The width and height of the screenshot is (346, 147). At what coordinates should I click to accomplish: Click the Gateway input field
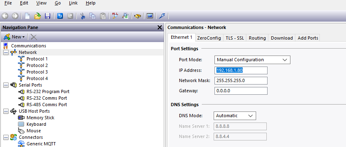(x=241, y=91)
